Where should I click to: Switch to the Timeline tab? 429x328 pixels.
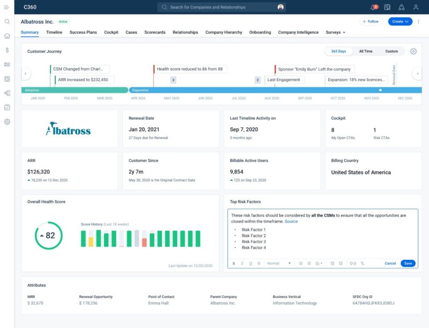click(54, 33)
